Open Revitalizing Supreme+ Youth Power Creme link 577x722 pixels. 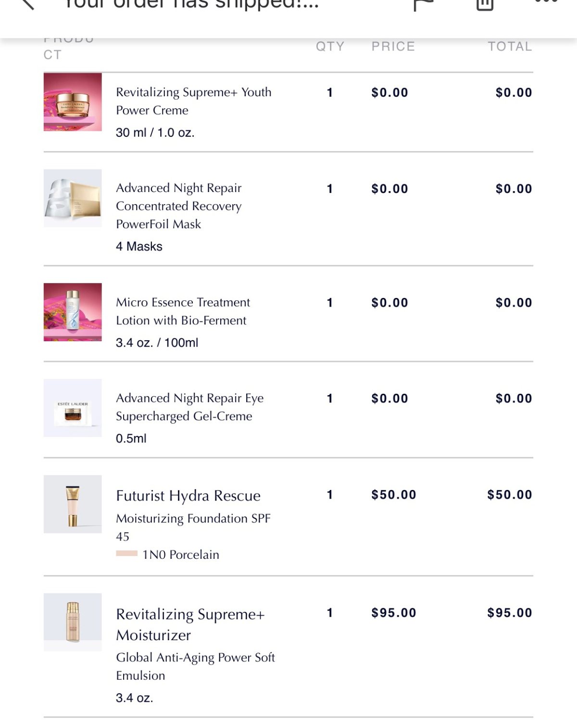coord(194,101)
